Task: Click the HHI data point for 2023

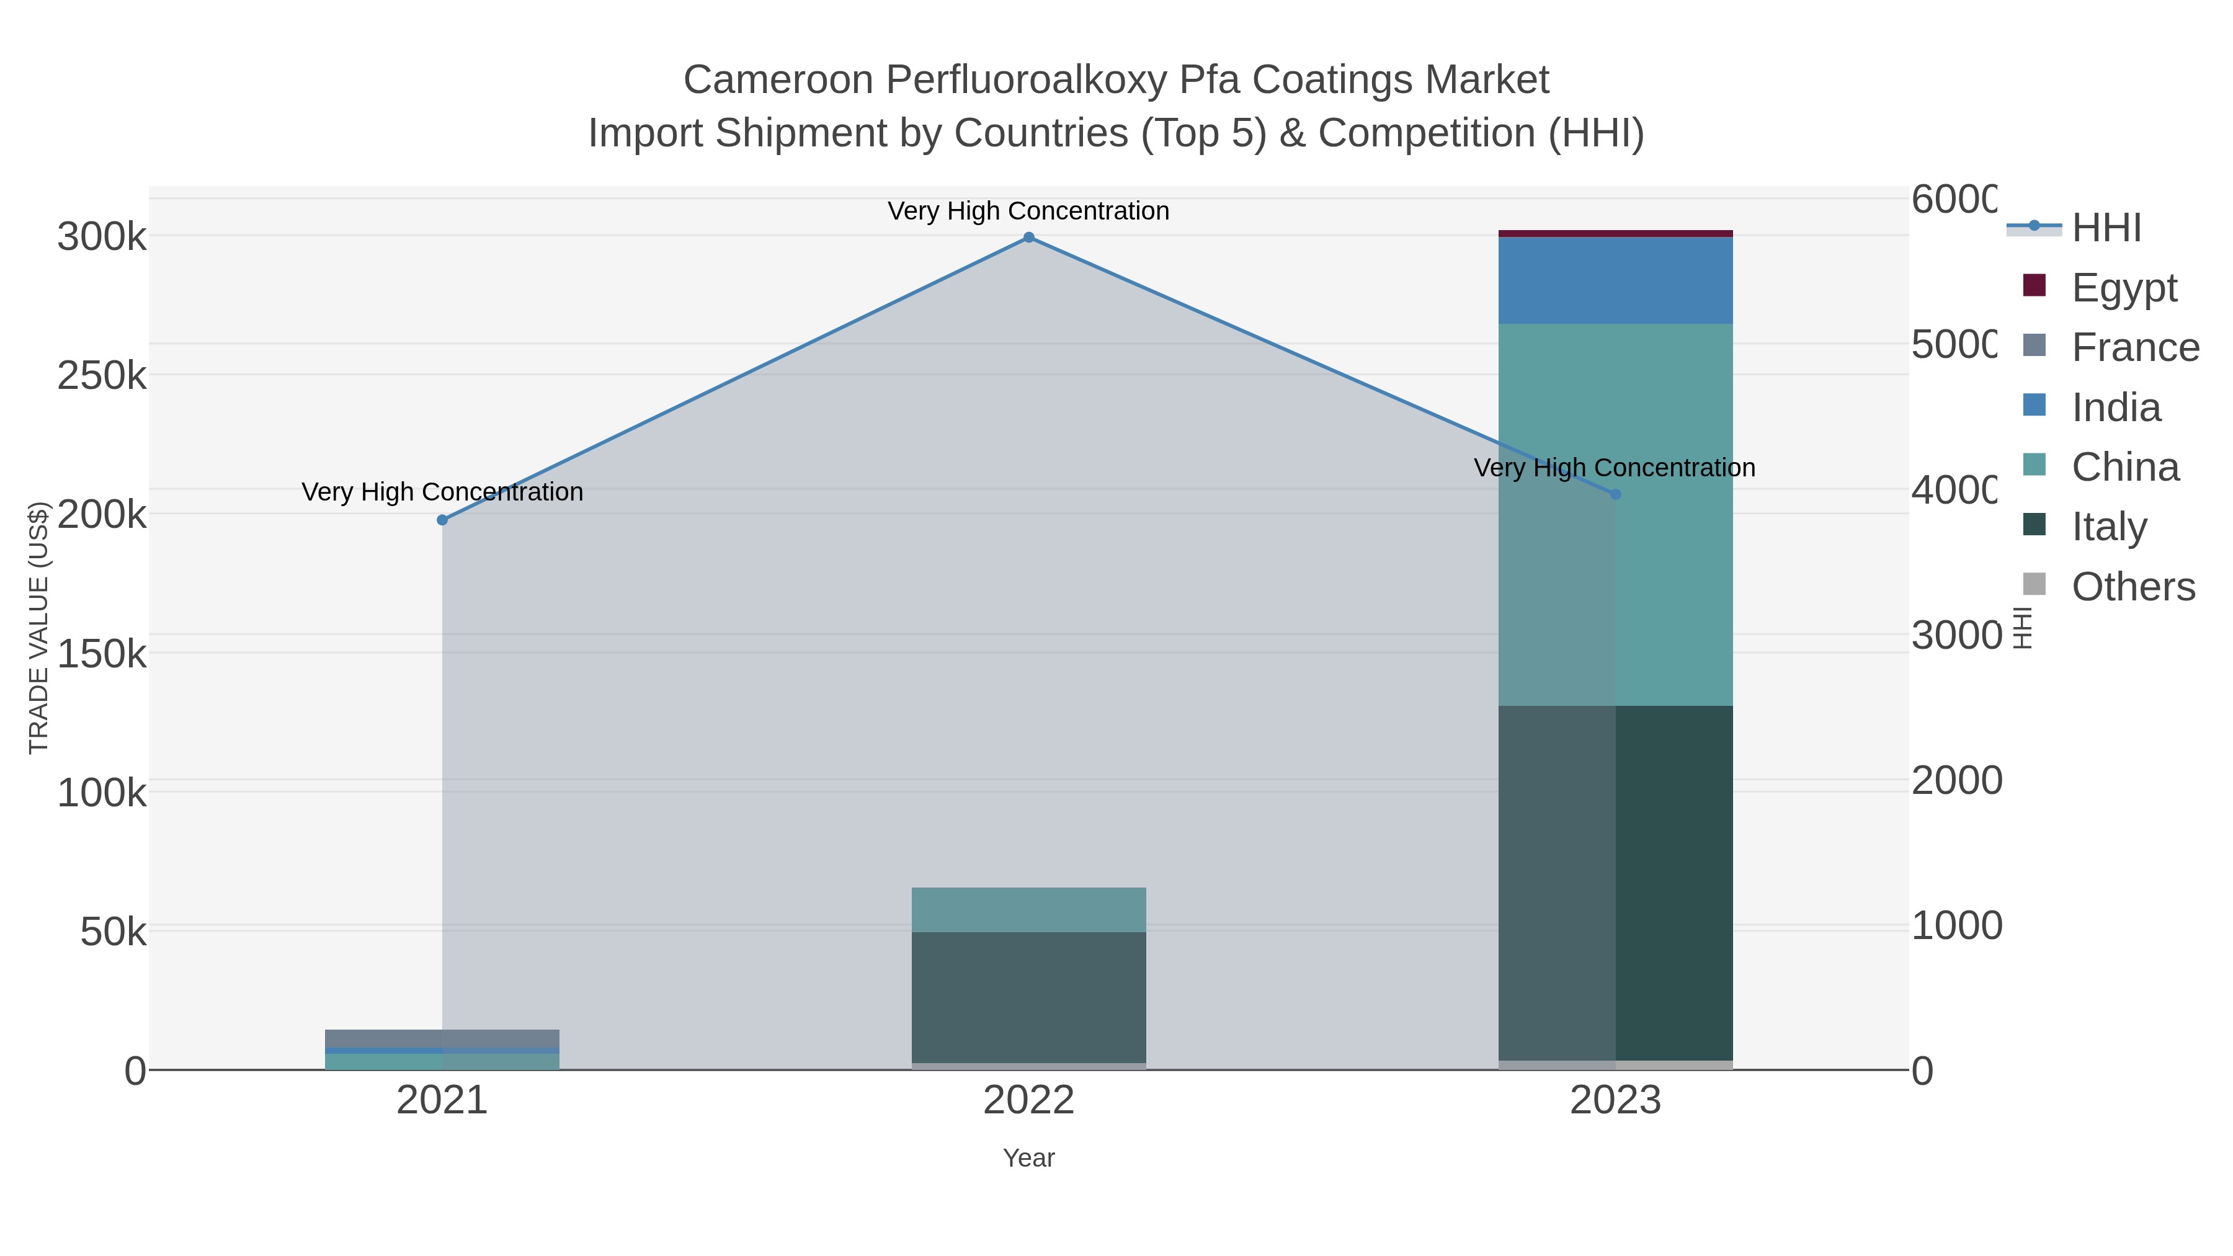Action: [x=1615, y=494]
